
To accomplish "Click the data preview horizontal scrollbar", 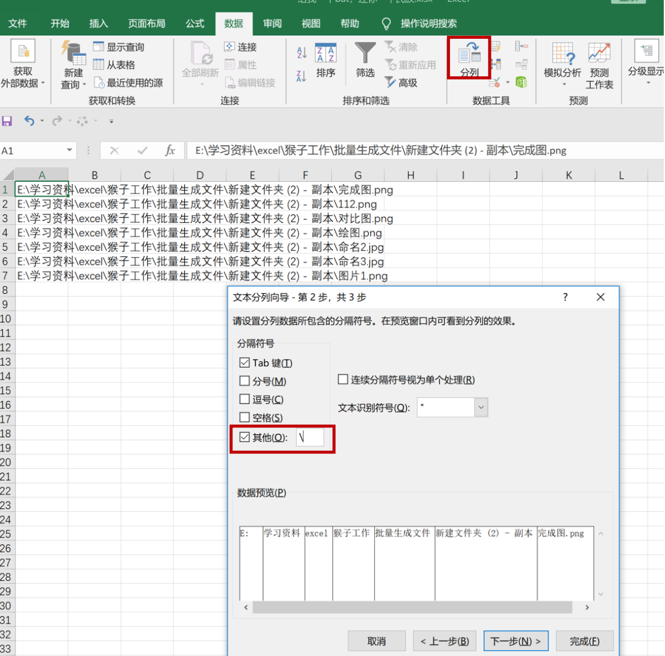I will tap(412, 607).
